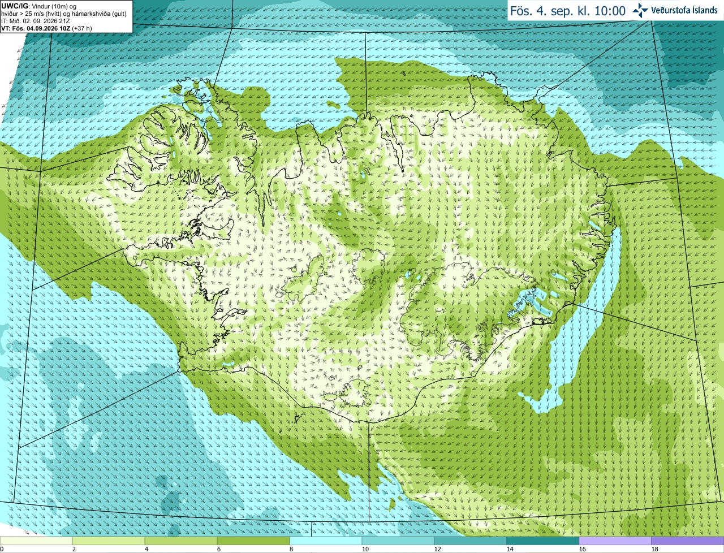Screen dimensions: 724x553
Task: Click the IT: Mið. 02. 09. 2026 21Z line
Action: [36, 21]
